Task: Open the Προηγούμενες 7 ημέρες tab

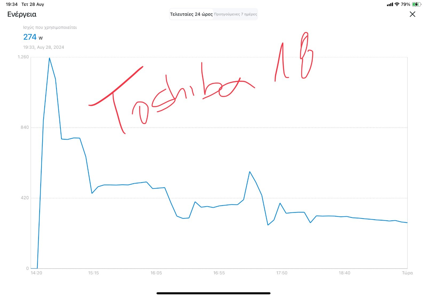Action: [x=235, y=14]
